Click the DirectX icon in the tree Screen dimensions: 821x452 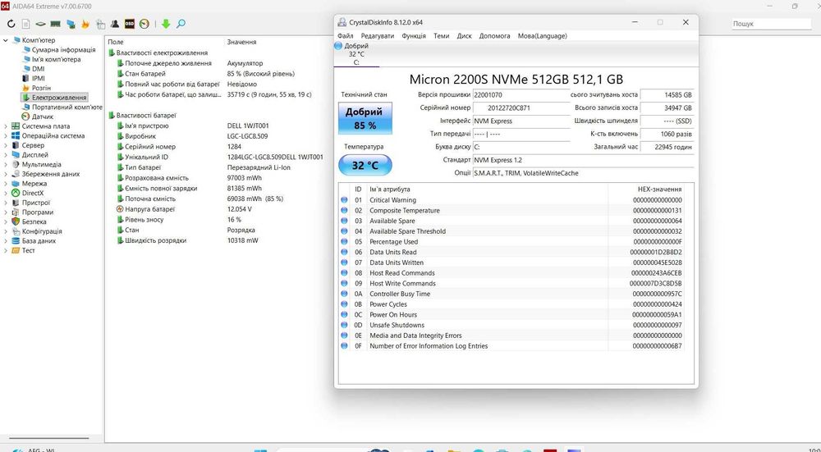(x=16, y=193)
